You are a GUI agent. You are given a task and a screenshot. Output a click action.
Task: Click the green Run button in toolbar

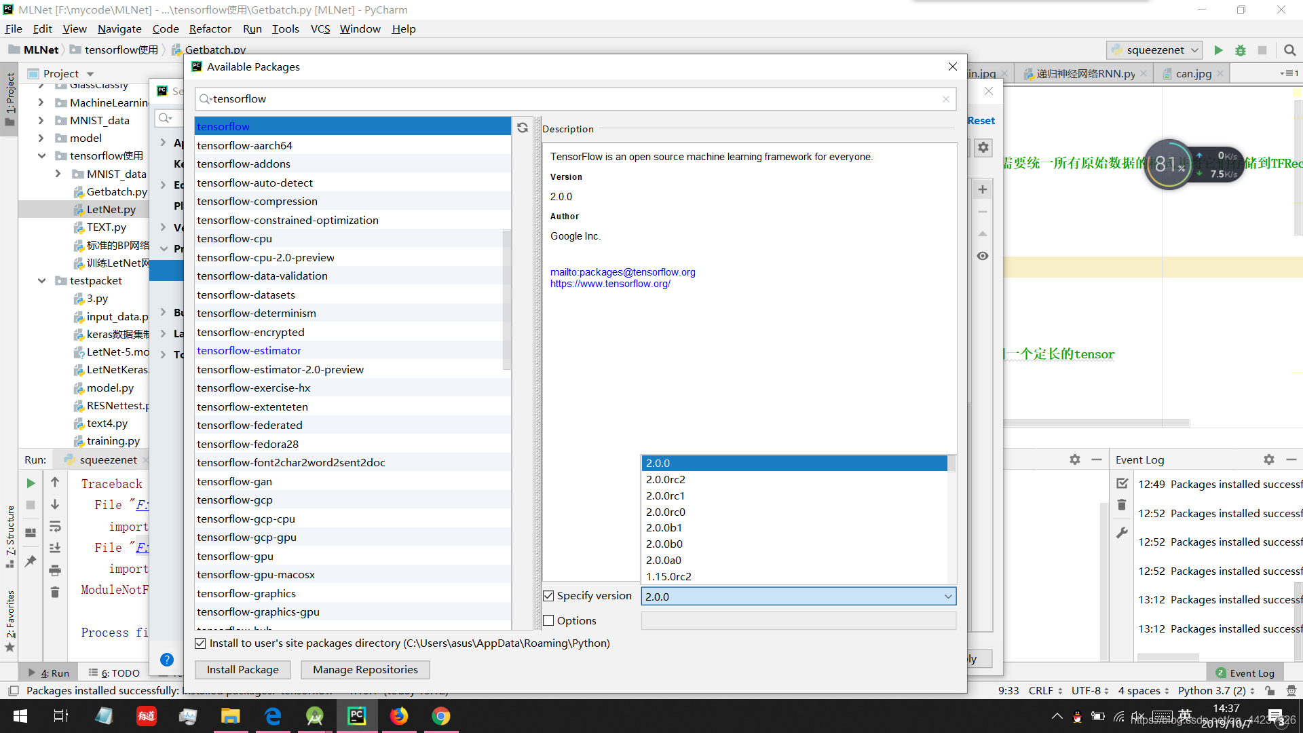(1218, 50)
